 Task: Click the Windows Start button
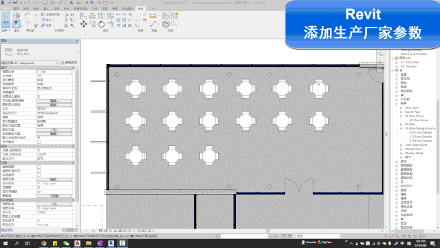[5, 243]
